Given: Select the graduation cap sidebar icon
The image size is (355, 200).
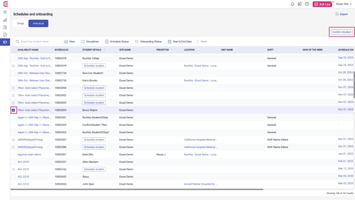Looking at the screenshot, I should pyautogui.click(x=5, y=42).
